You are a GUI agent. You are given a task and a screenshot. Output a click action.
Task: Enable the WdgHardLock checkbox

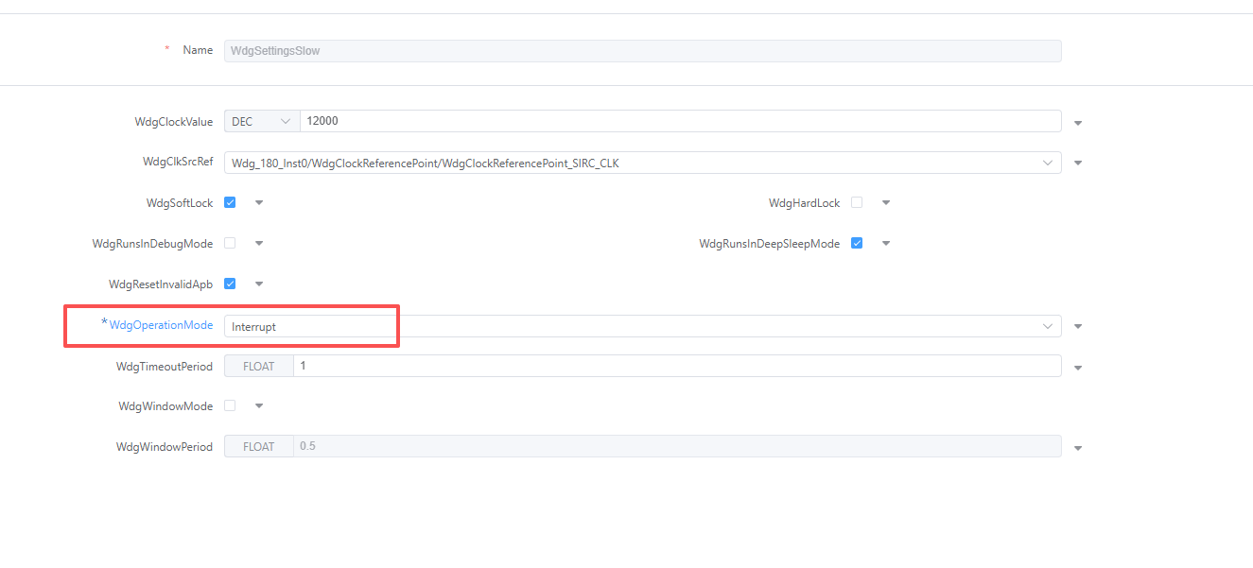tap(857, 202)
